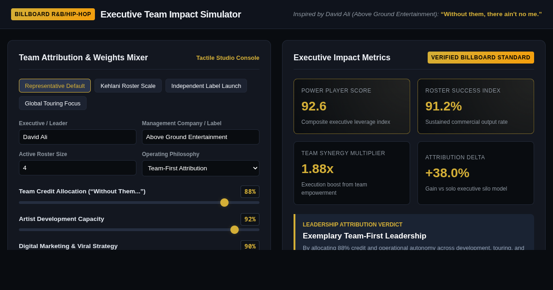Adjust the Team Credit Allocation slider
This screenshot has width=553, height=290.
tap(139, 203)
